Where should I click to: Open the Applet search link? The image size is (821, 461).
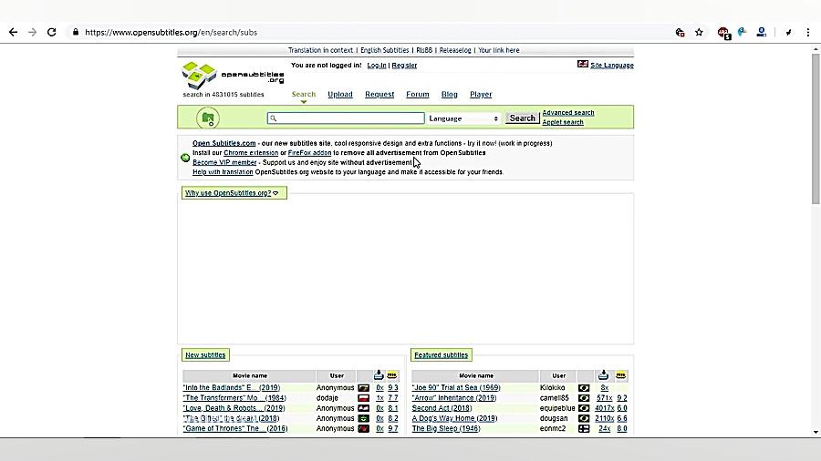(563, 122)
